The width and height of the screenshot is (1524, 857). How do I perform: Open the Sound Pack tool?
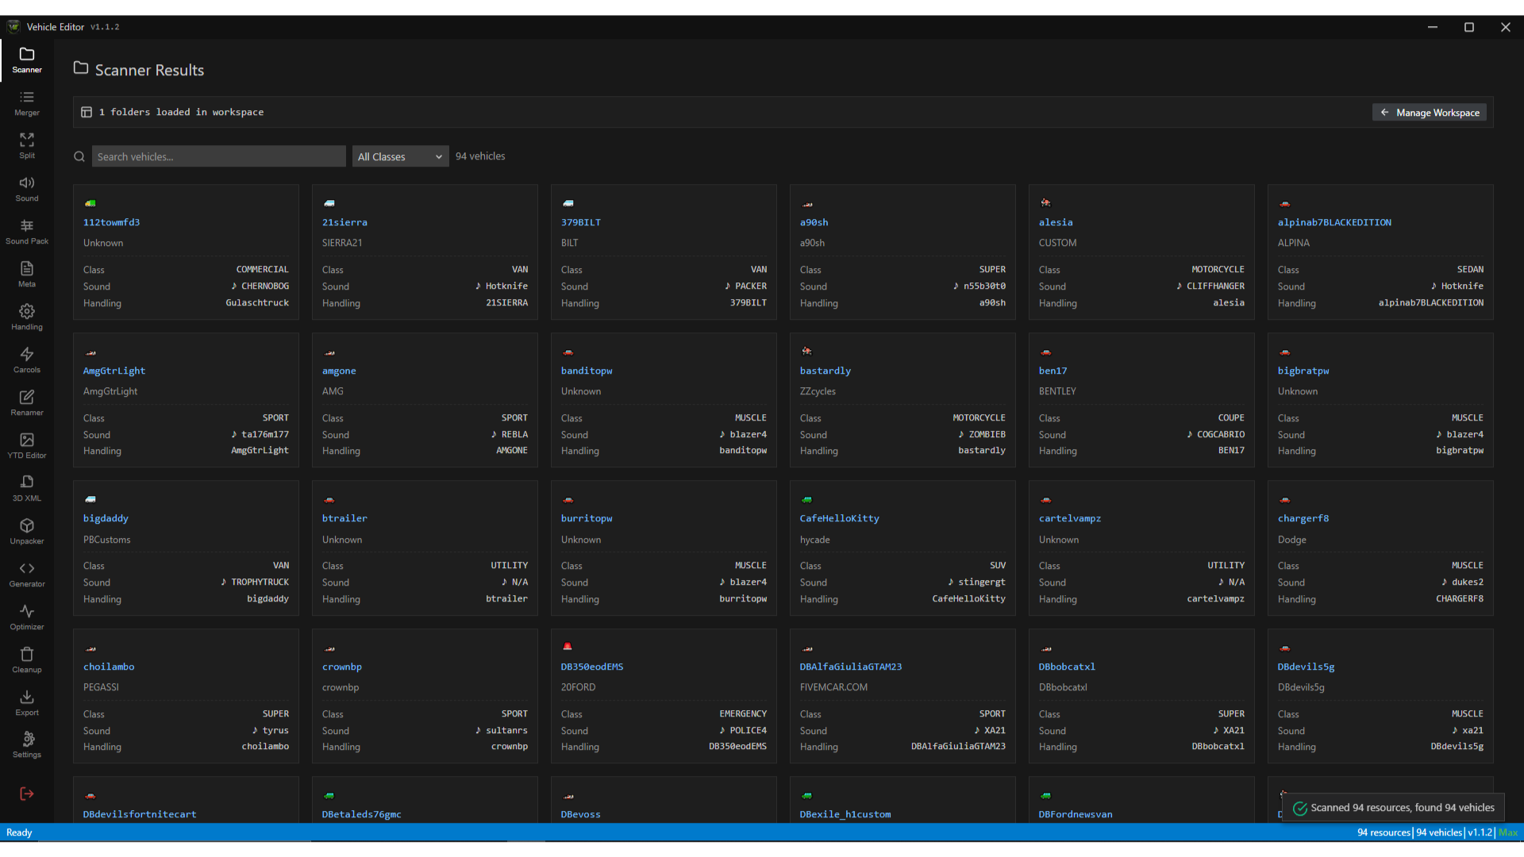27,232
